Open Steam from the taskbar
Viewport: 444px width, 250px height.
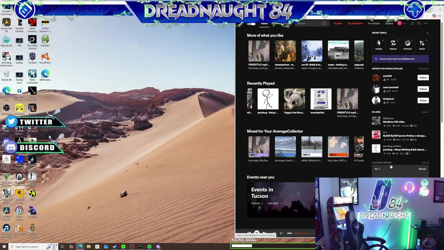pos(114,247)
